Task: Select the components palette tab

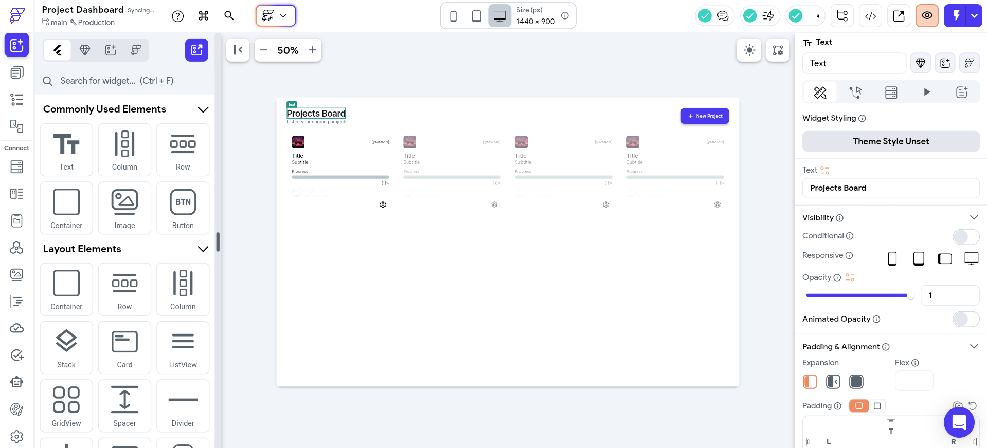Action: [x=111, y=50]
